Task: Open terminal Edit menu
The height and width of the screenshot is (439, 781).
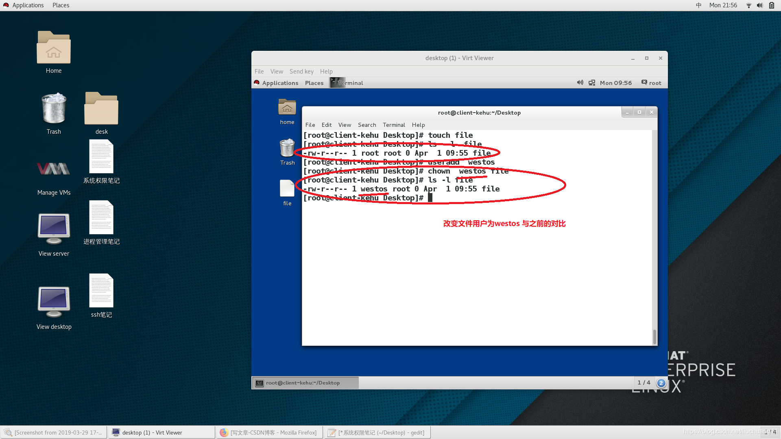Action: pos(327,125)
